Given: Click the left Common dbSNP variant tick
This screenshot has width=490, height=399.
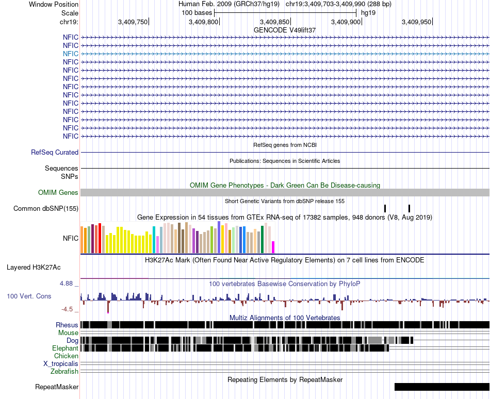Looking at the screenshot, I should point(385,209).
